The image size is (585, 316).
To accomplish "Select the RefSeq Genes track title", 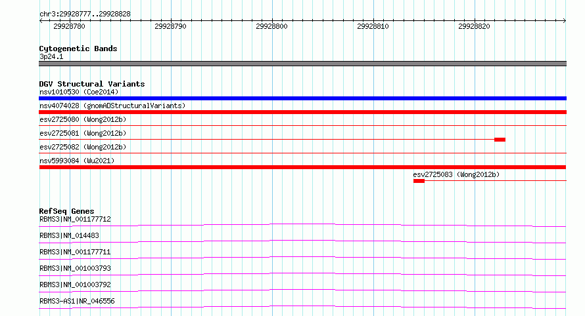I will (x=67, y=211).
